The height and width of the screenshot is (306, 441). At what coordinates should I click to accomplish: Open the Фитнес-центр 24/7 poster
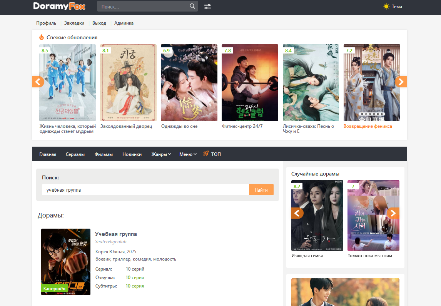pyautogui.click(x=250, y=83)
